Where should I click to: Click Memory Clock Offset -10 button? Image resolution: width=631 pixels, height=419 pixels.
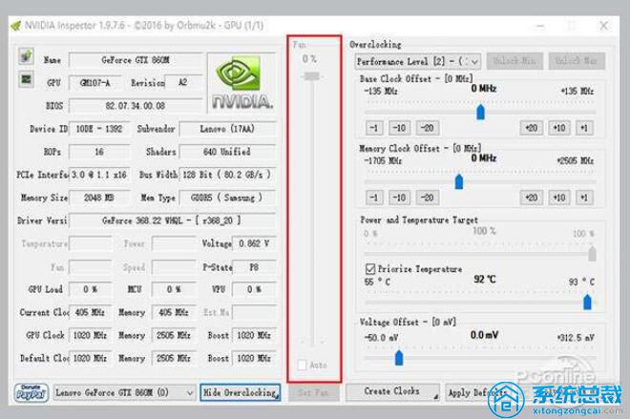point(399,198)
